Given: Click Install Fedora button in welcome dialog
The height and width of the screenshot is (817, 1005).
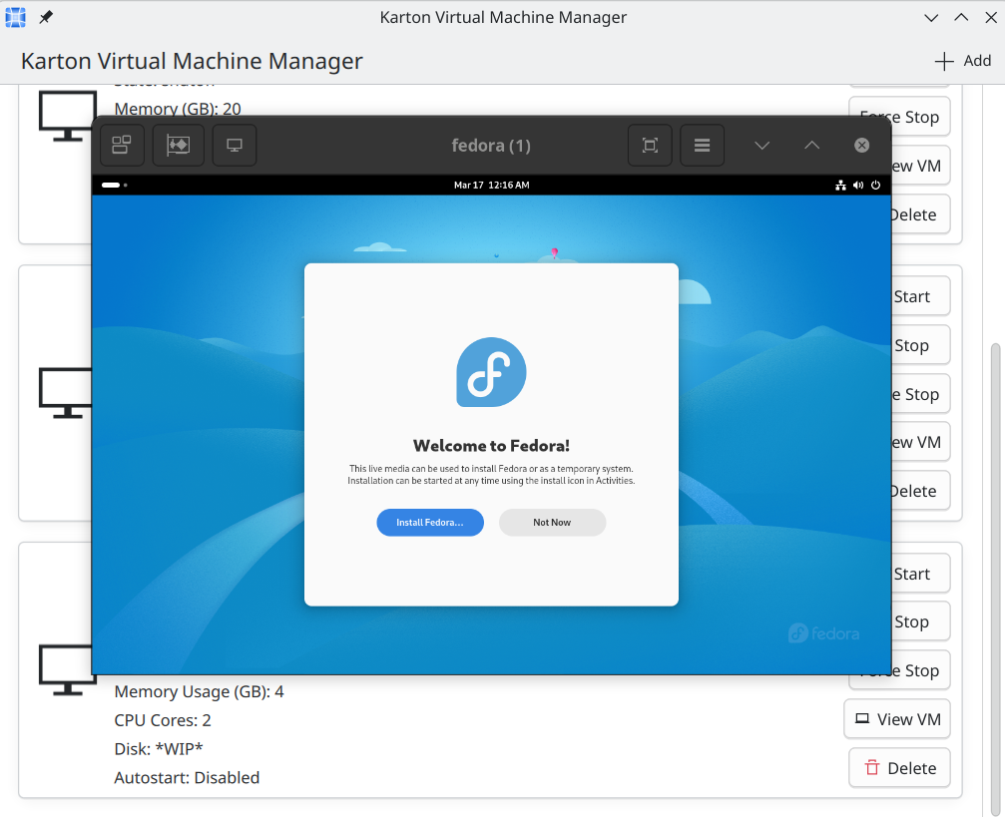Looking at the screenshot, I should (x=430, y=523).
